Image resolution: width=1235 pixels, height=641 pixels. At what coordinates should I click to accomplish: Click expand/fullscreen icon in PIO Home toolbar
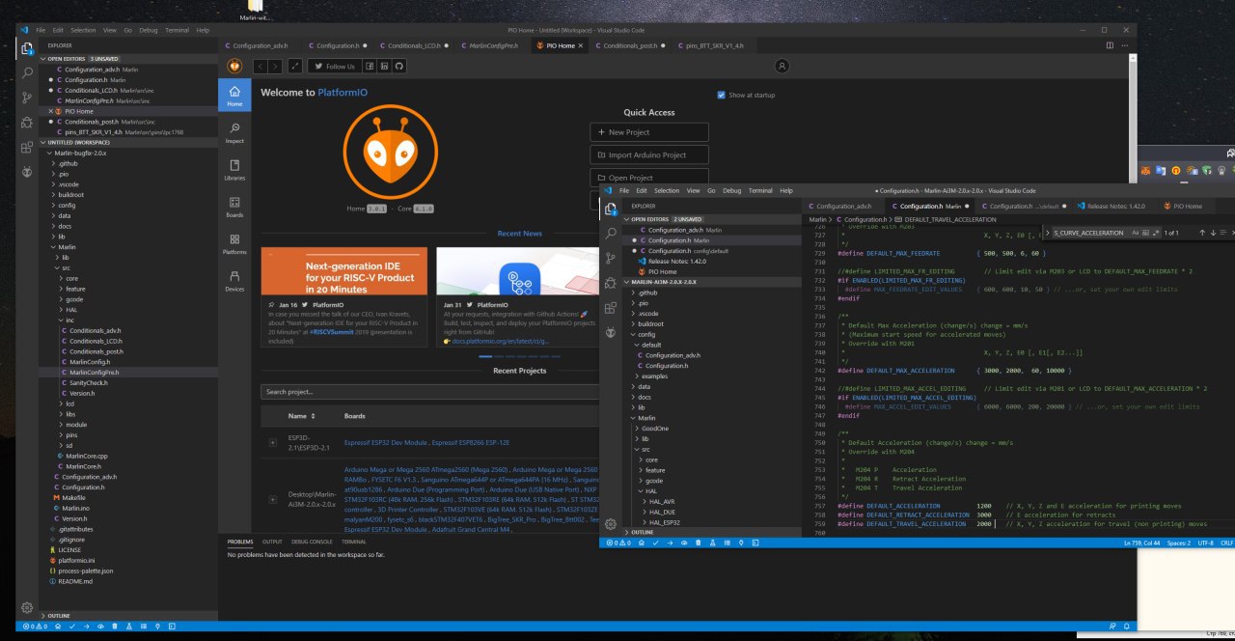295,66
